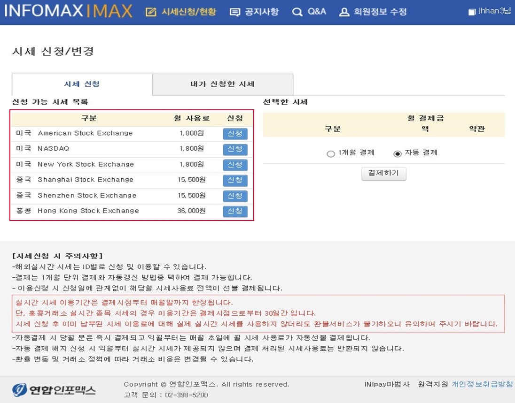Click the 선택한 시세 heading

(285, 102)
